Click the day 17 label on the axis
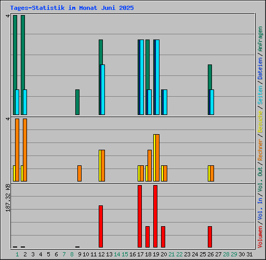The height and width of the screenshot is (260, 266). point(140,254)
